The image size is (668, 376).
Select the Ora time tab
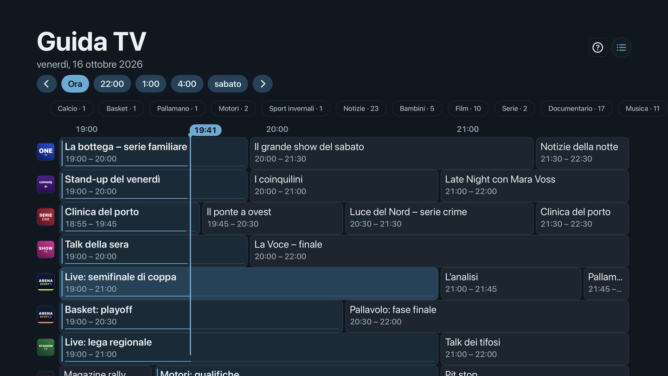click(75, 84)
